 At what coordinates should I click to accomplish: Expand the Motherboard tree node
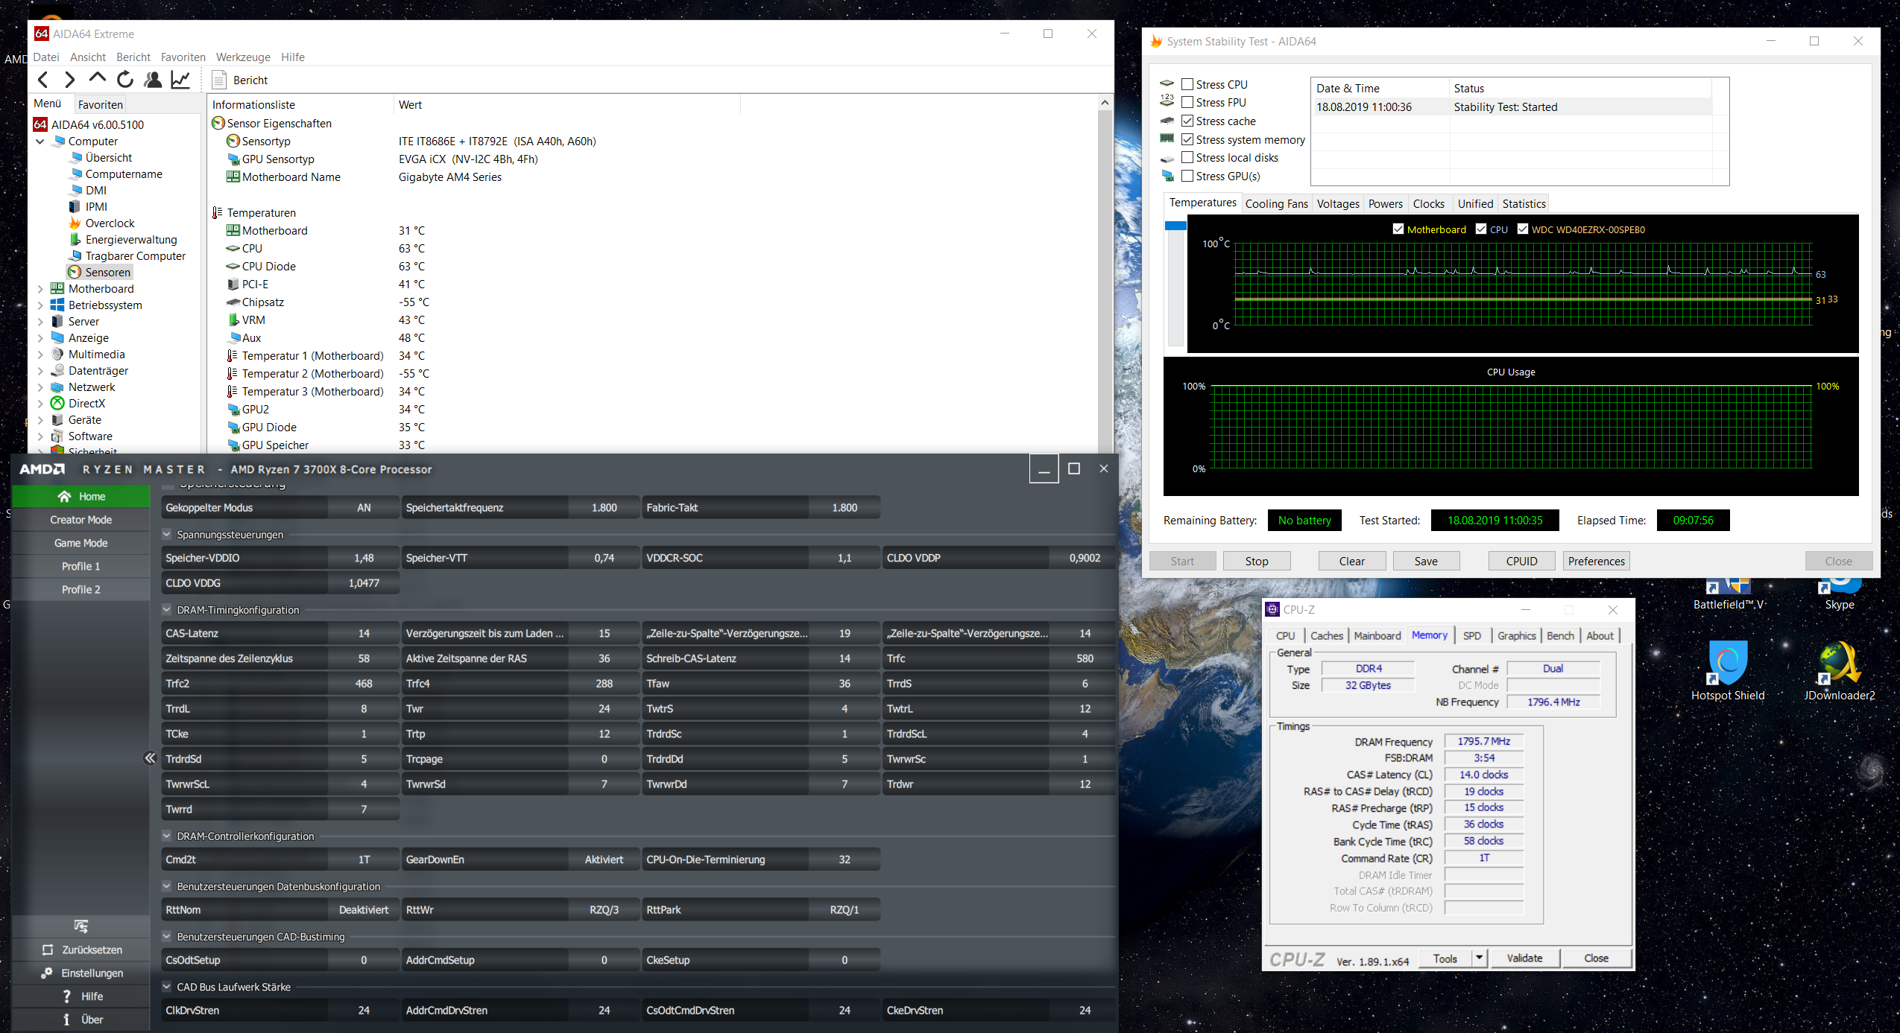pos(40,289)
